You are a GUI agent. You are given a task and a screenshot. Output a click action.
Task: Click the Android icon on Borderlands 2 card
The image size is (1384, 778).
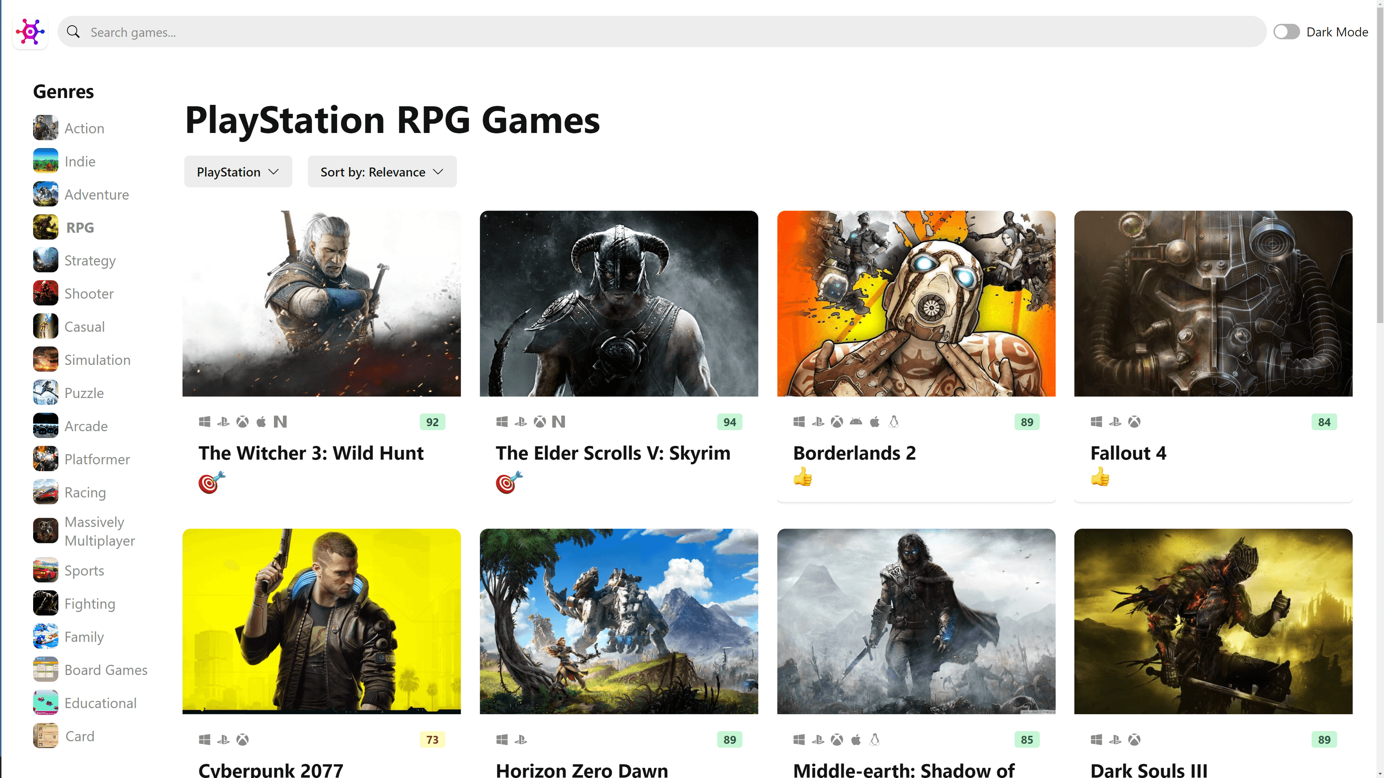856,422
